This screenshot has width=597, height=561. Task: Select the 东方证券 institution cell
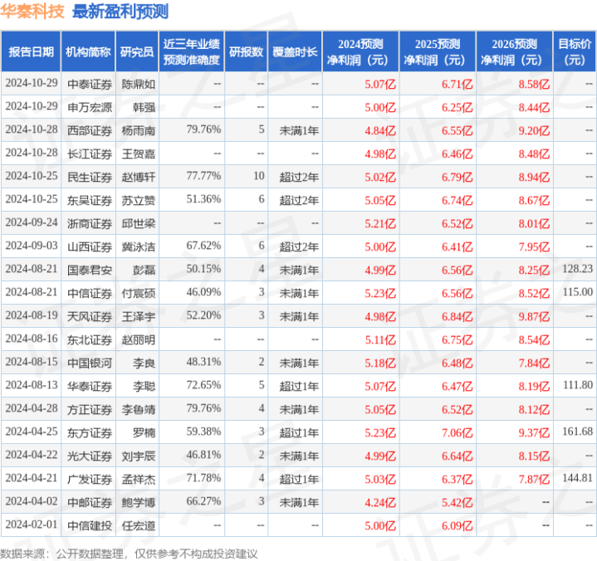pos(90,432)
